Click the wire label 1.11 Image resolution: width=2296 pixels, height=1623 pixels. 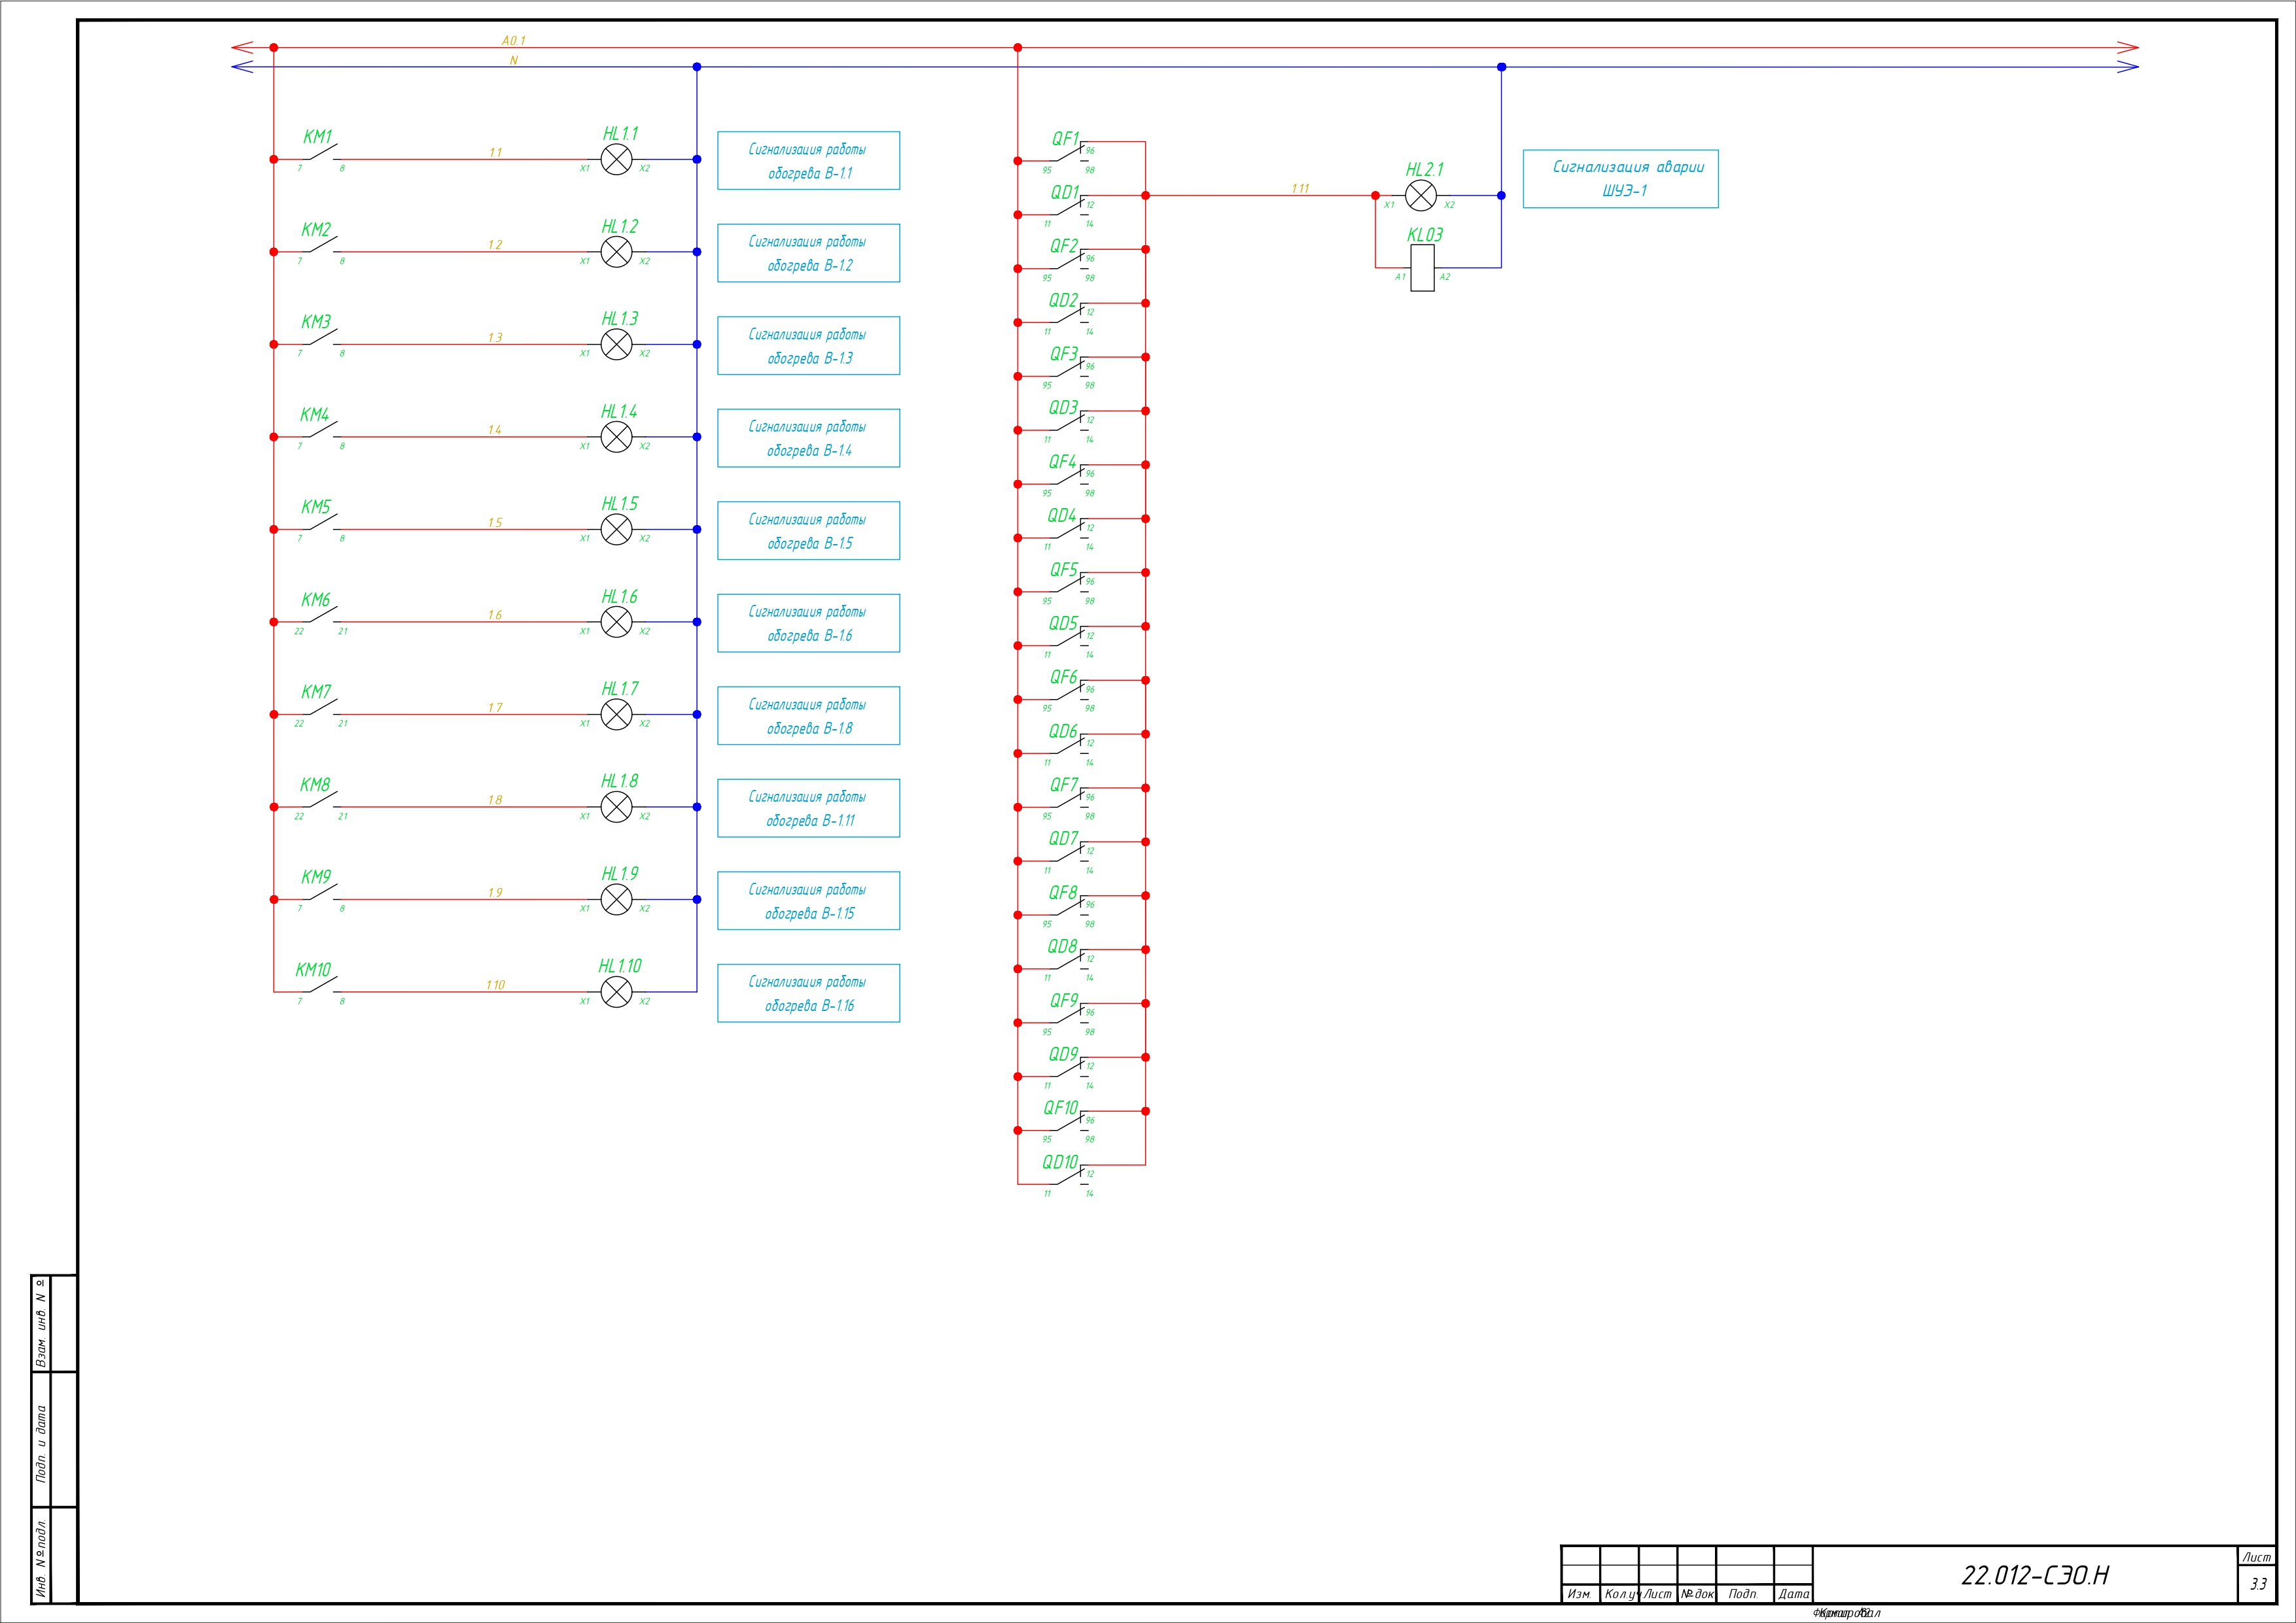coord(1300,189)
